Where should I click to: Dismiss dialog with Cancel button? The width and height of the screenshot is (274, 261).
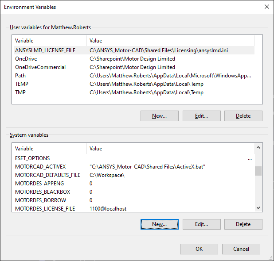click(241, 249)
